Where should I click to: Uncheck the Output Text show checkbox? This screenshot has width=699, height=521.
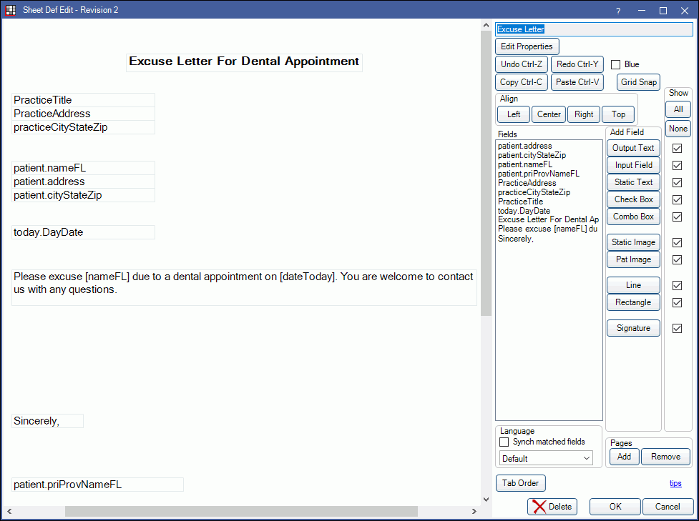coord(677,148)
